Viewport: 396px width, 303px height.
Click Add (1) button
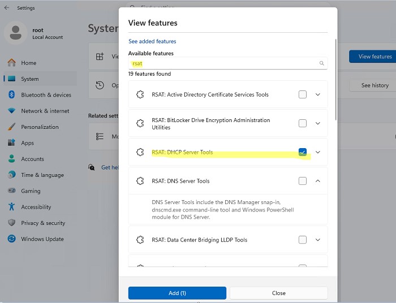(177, 293)
